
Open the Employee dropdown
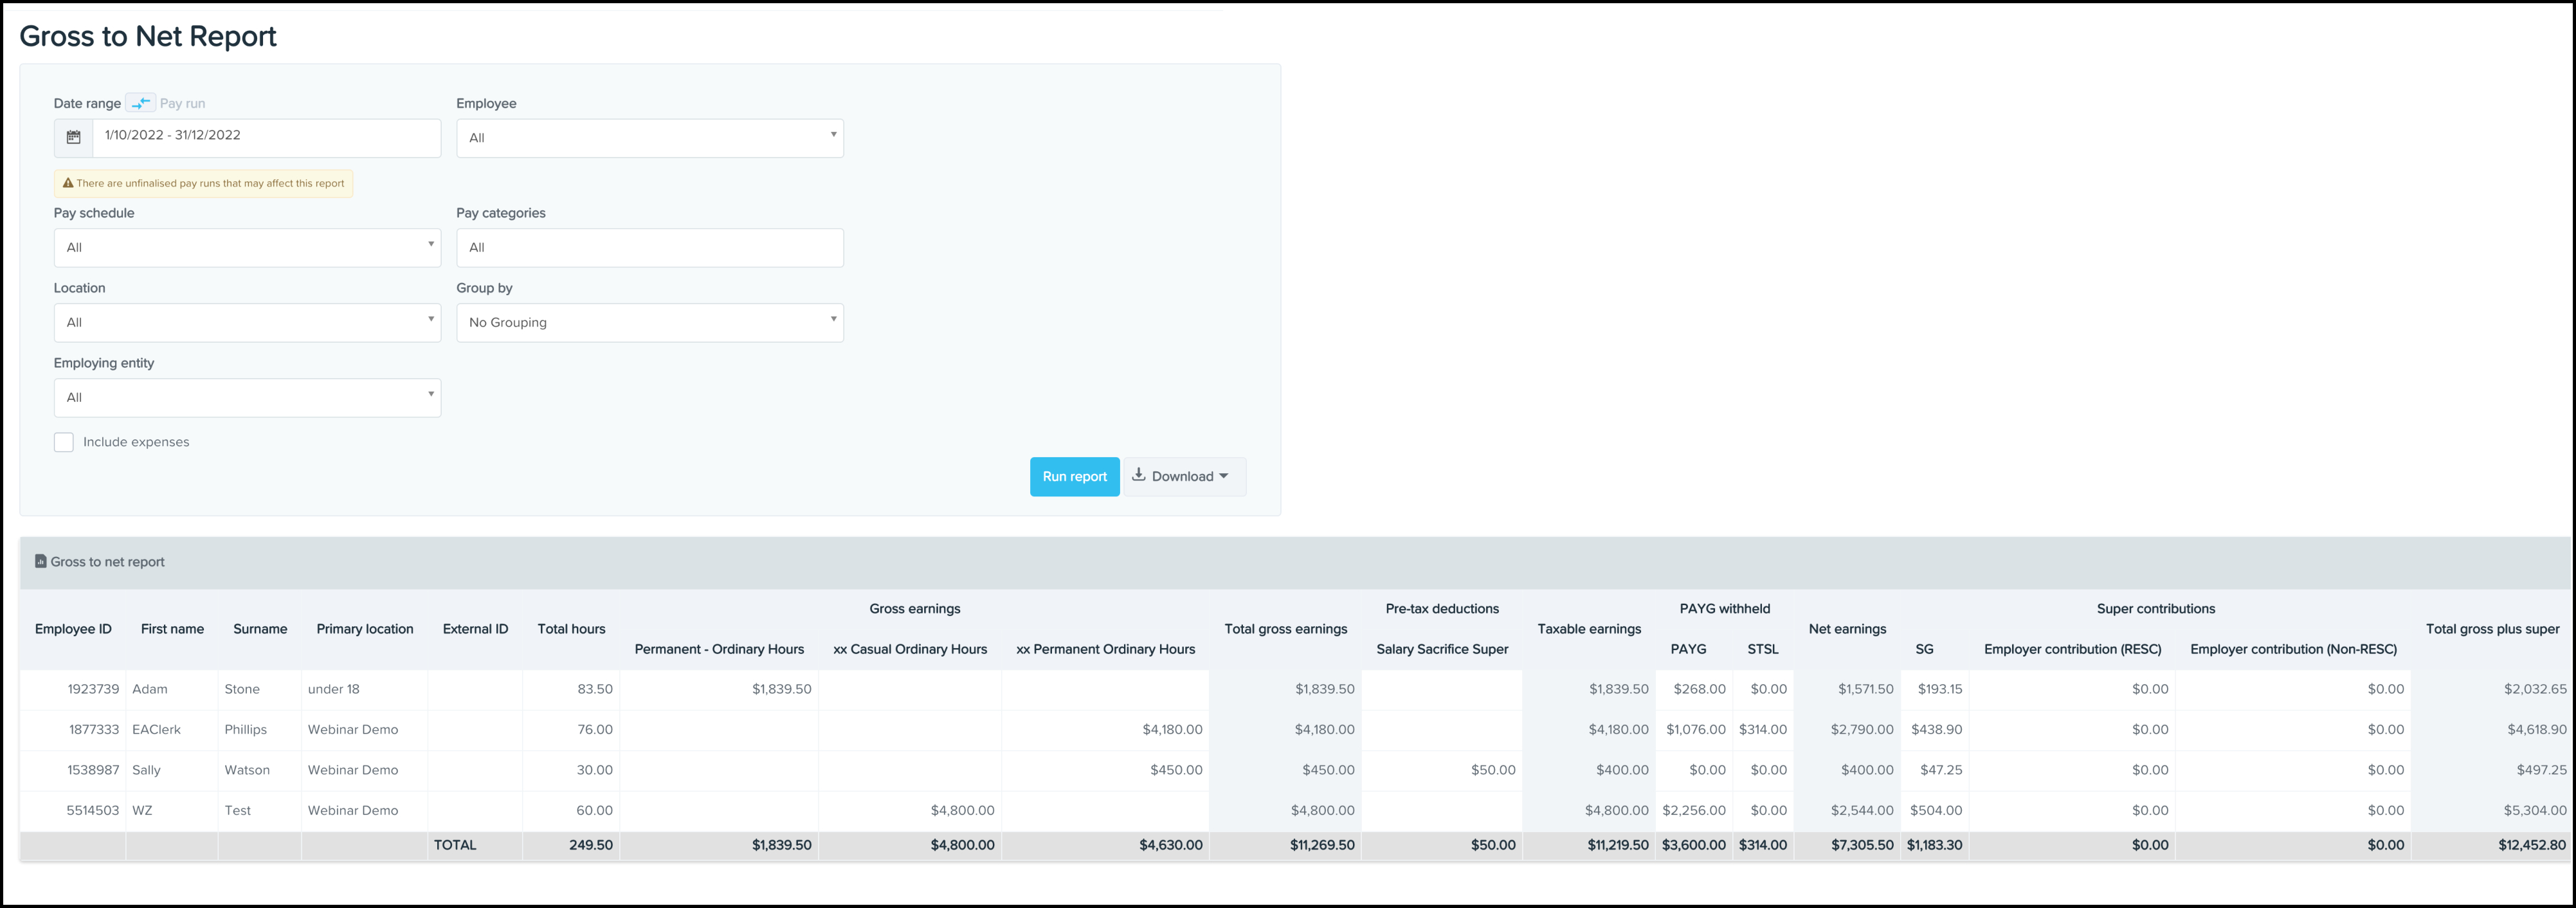(649, 138)
